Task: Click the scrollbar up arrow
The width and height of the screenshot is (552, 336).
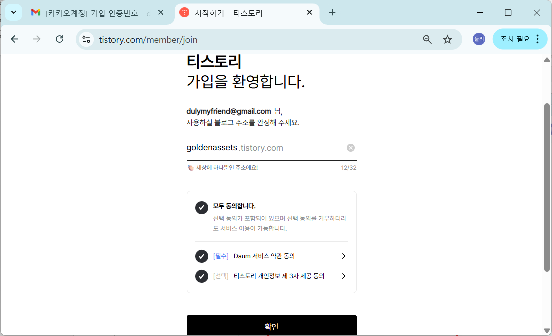Action: [x=546, y=60]
